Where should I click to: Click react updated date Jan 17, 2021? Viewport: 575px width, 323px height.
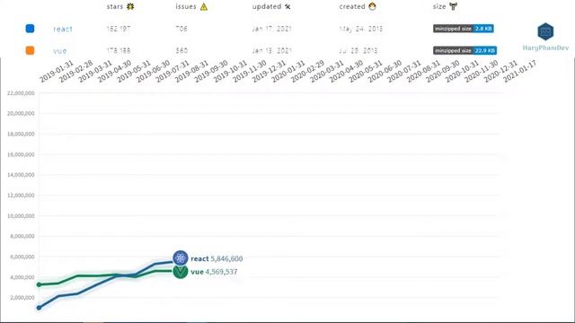(x=271, y=29)
